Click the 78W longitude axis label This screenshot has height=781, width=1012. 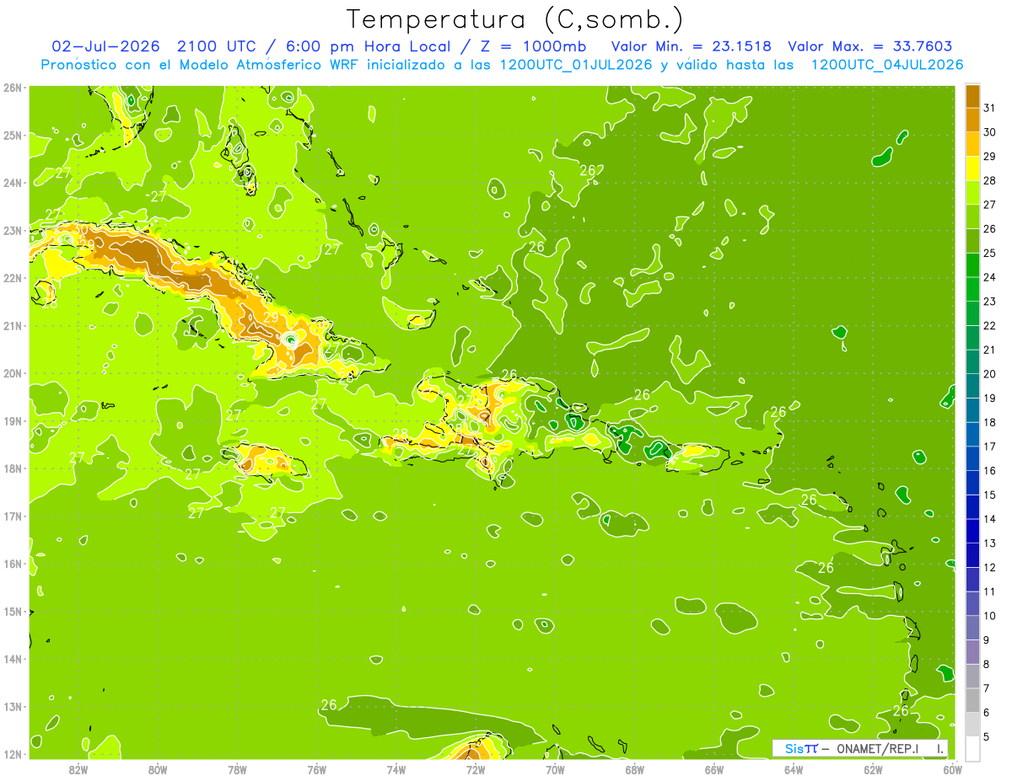point(237,769)
